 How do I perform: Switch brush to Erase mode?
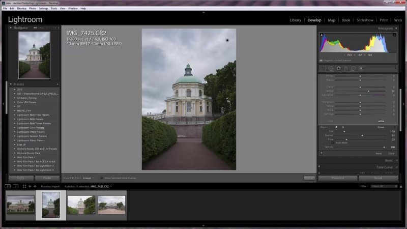click(x=381, y=127)
